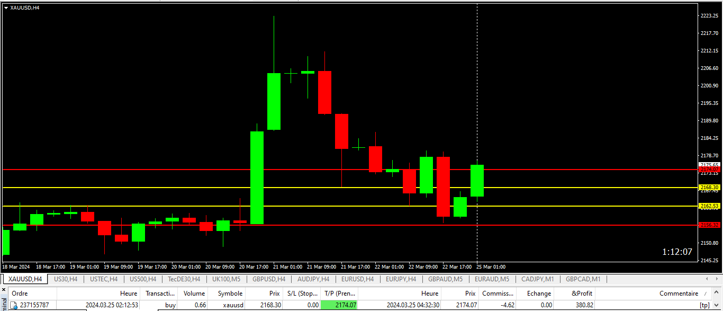
Task: Open the GBPUSD,H4 chart tab
Action: (x=268, y=279)
